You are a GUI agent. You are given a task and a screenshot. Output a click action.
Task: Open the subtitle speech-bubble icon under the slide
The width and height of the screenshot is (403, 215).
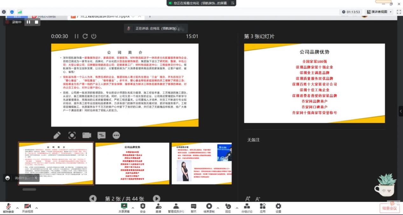[x=101, y=135]
